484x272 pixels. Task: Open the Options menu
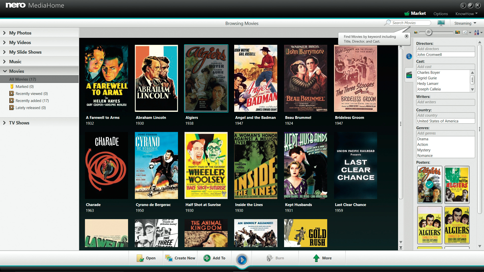tap(440, 14)
